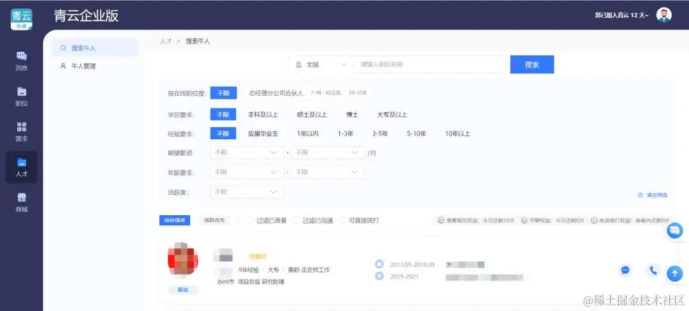Select 5-10年 experience filter

pyautogui.click(x=417, y=133)
